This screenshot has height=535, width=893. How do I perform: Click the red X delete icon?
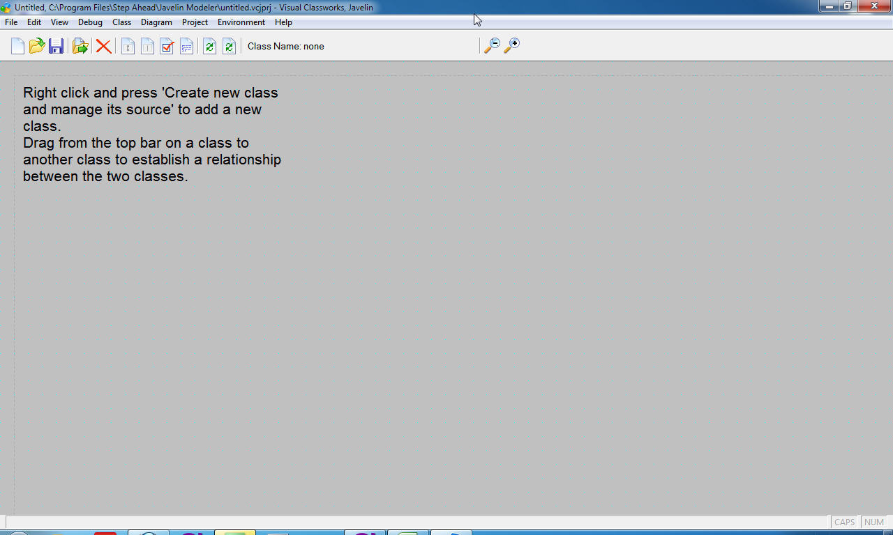[103, 46]
